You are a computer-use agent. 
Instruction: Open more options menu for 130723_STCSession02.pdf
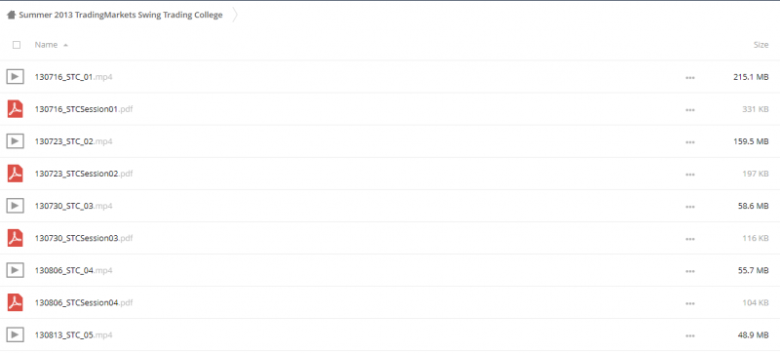690,175
